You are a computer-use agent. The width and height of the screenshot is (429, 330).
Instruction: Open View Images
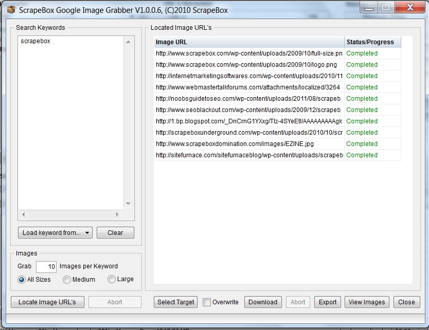coord(367,302)
